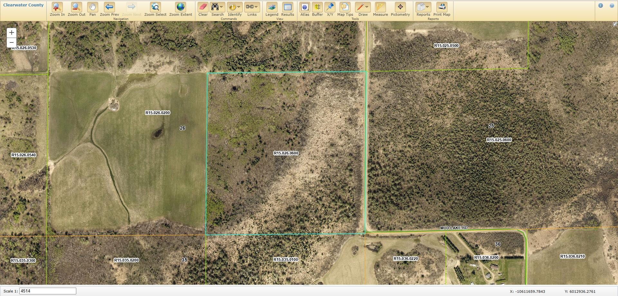This screenshot has width=618, height=296.
Task: Select the Draw pencil tool
Action: coord(360,7)
